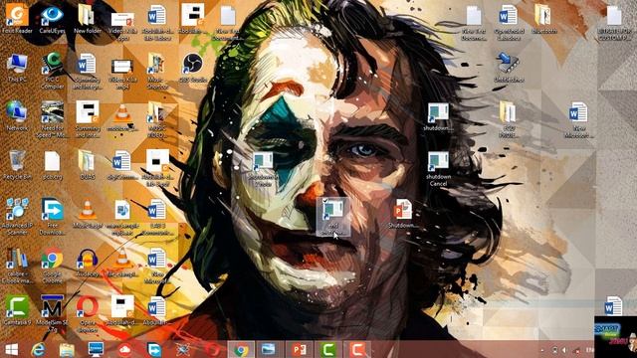Launch Internet Explorer from the taskbar

tap(38, 349)
